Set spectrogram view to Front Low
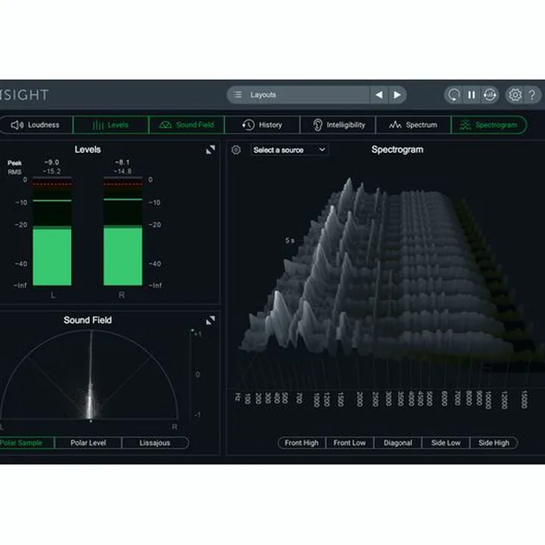 coord(350,443)
